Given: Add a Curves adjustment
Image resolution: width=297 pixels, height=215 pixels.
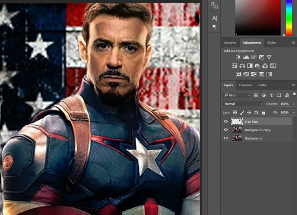Looking at the screenshot, I should coord(254,57).
